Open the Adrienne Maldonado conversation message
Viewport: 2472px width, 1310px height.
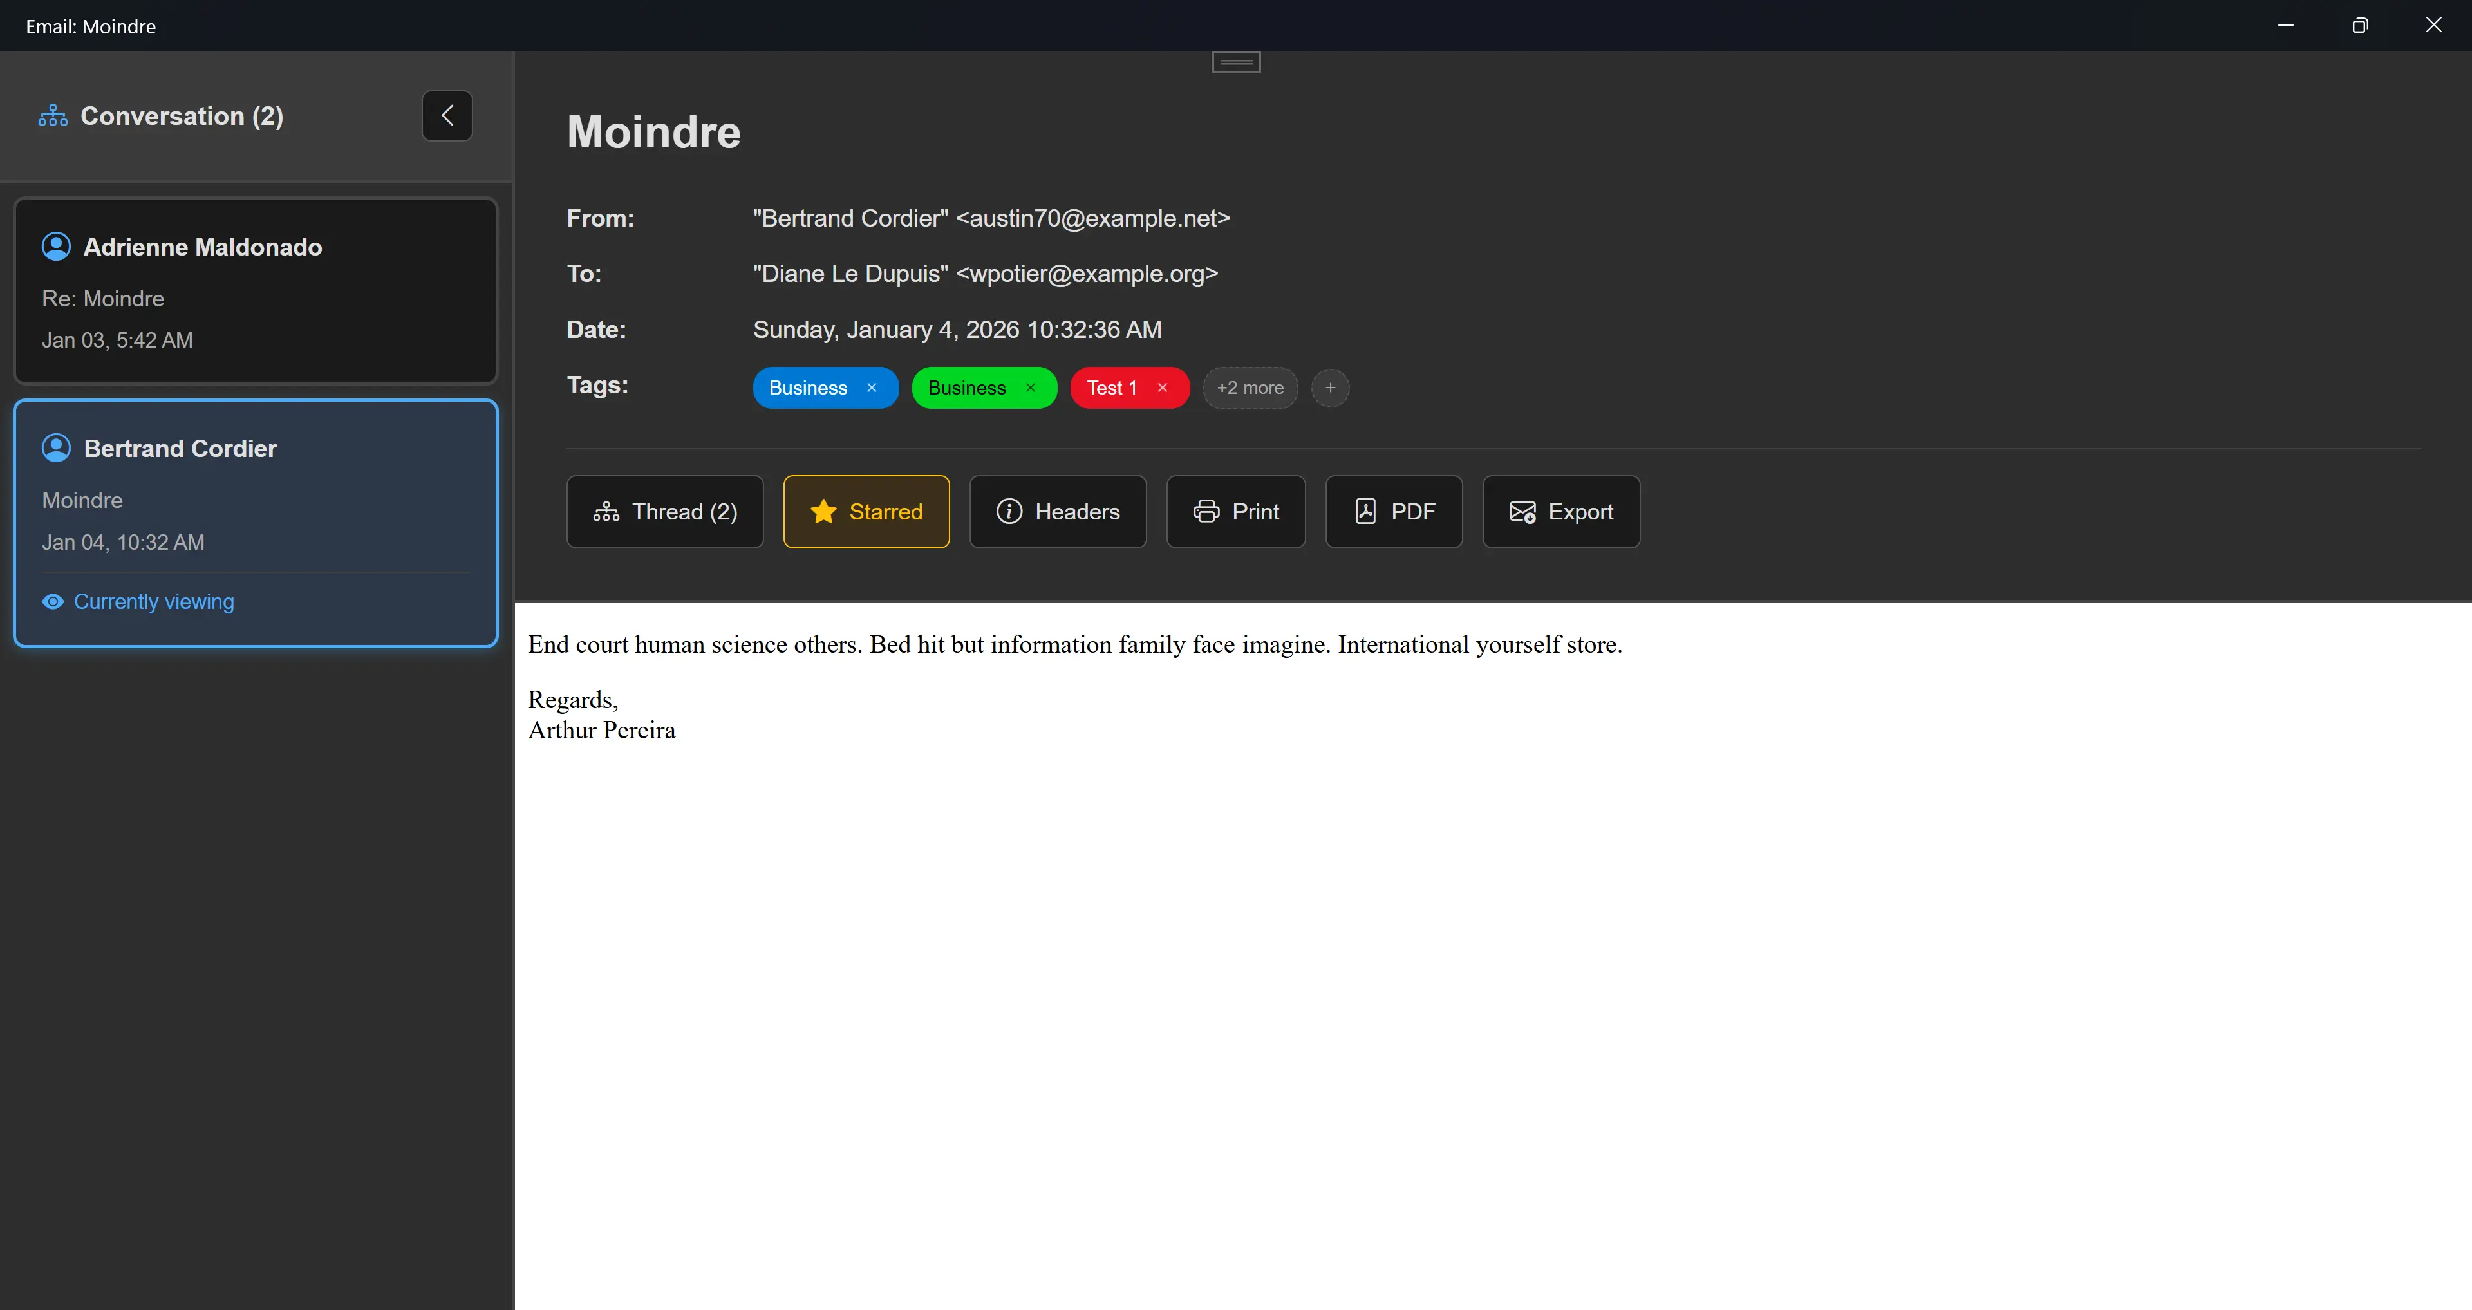coord(256,291)
